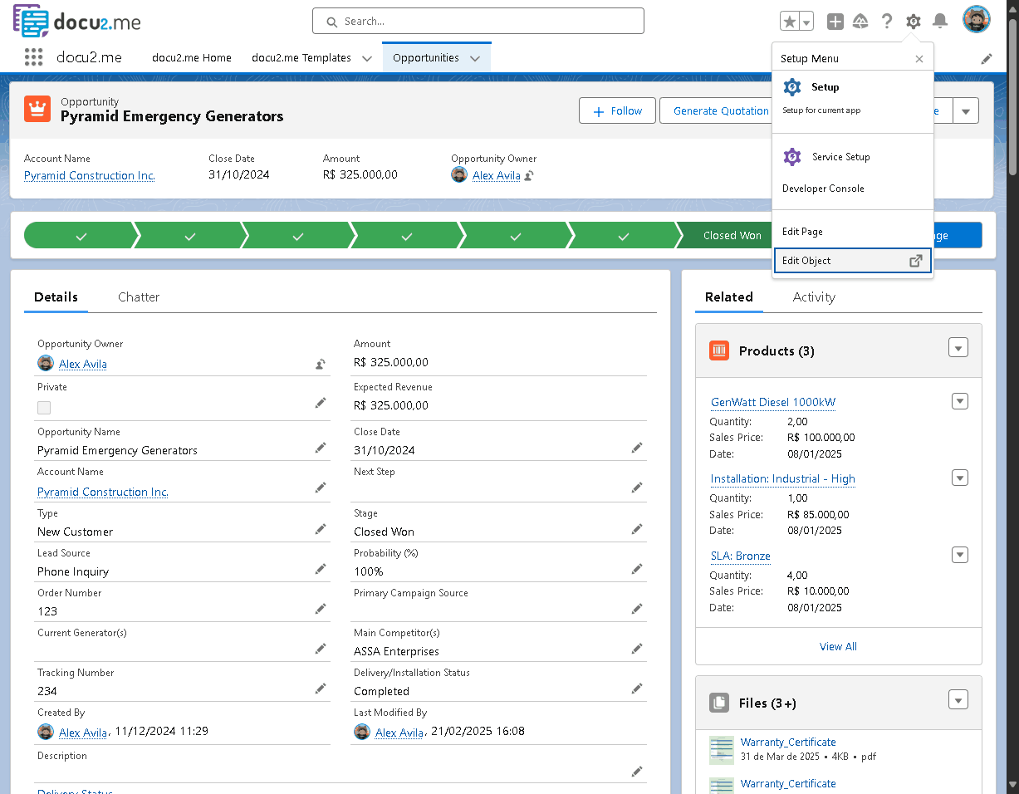Edit the Opportunity Name field pencil
1019x794 pixels.
coord(321,448)
